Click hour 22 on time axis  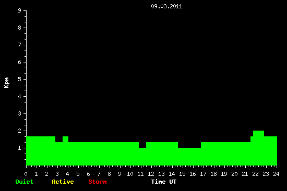point(255,174)
